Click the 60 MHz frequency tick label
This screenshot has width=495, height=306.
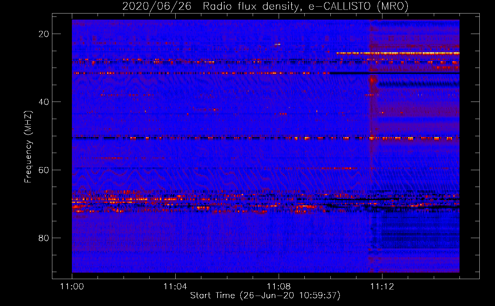coord(44,170)
